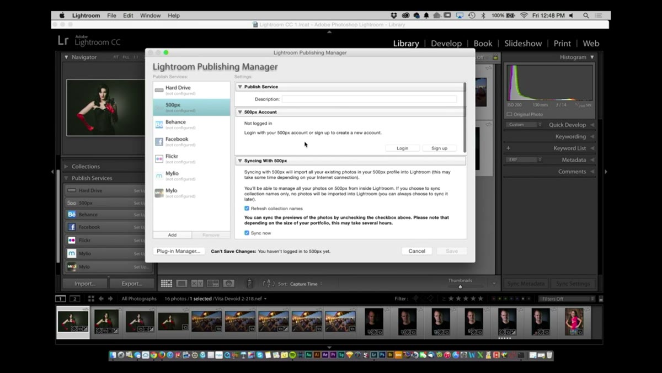Image resolution: width=662 pixels, height=373 pixels.
Task: Open the Filters Off dropdown
Action: 567,299
